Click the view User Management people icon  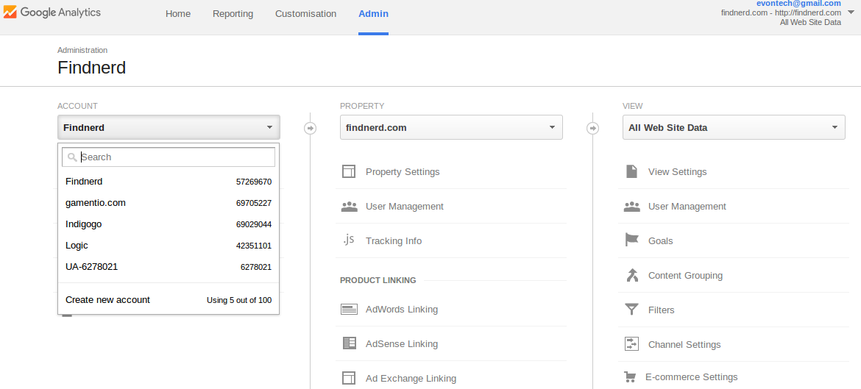click(x=631, y=207)
